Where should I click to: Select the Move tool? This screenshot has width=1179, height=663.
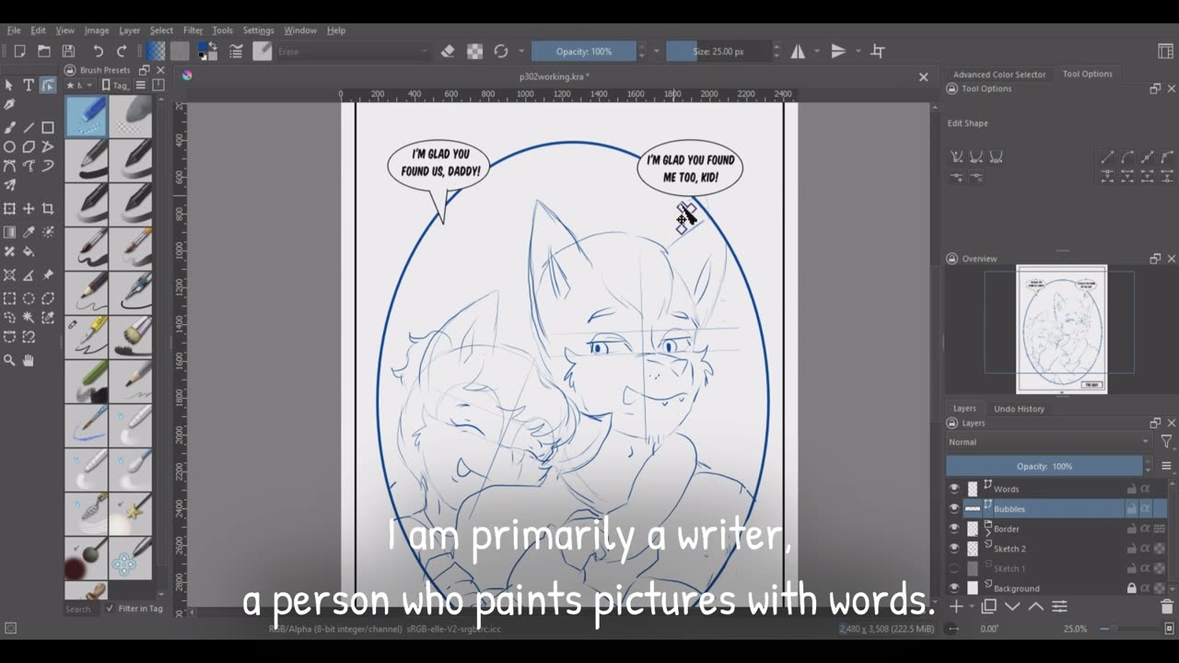29,209
